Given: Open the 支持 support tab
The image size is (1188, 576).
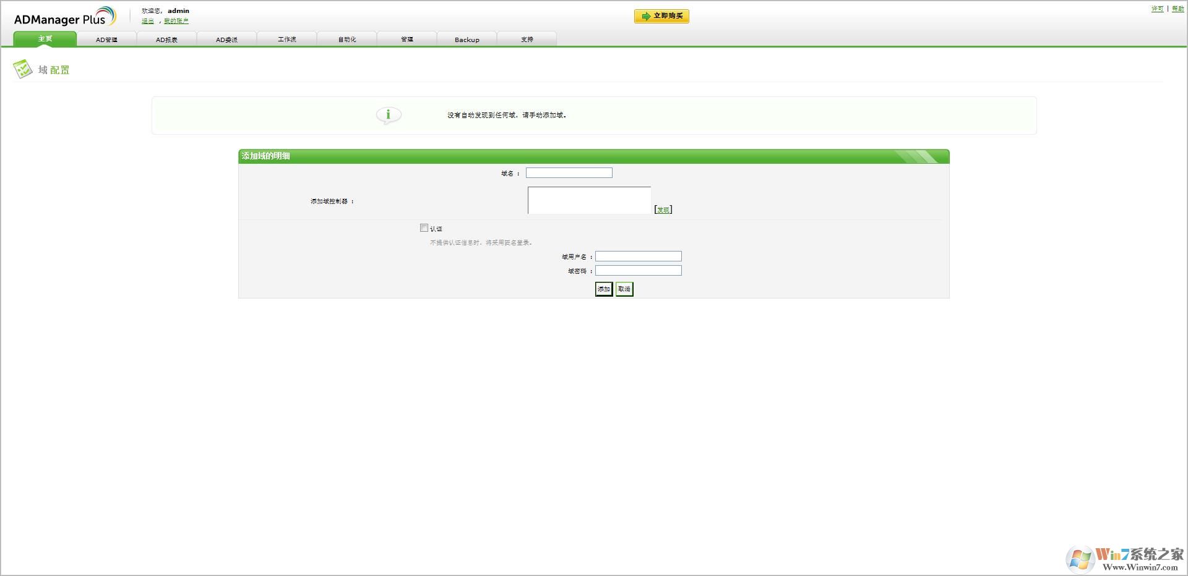Looking at the screenshot, I should click(527, 39).
